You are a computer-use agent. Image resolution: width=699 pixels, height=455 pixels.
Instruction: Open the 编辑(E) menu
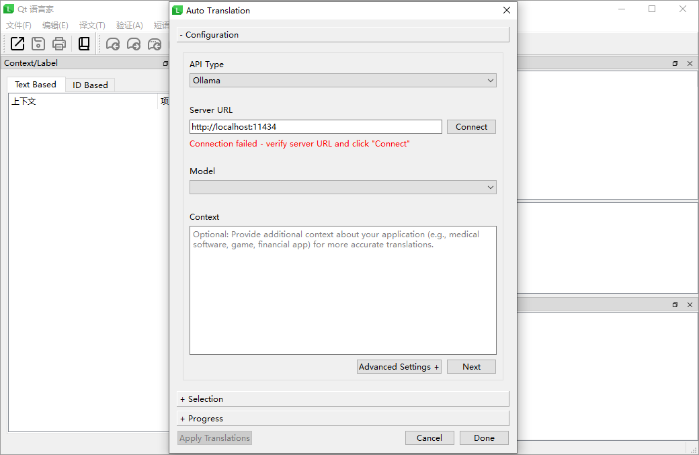[55, 26]
